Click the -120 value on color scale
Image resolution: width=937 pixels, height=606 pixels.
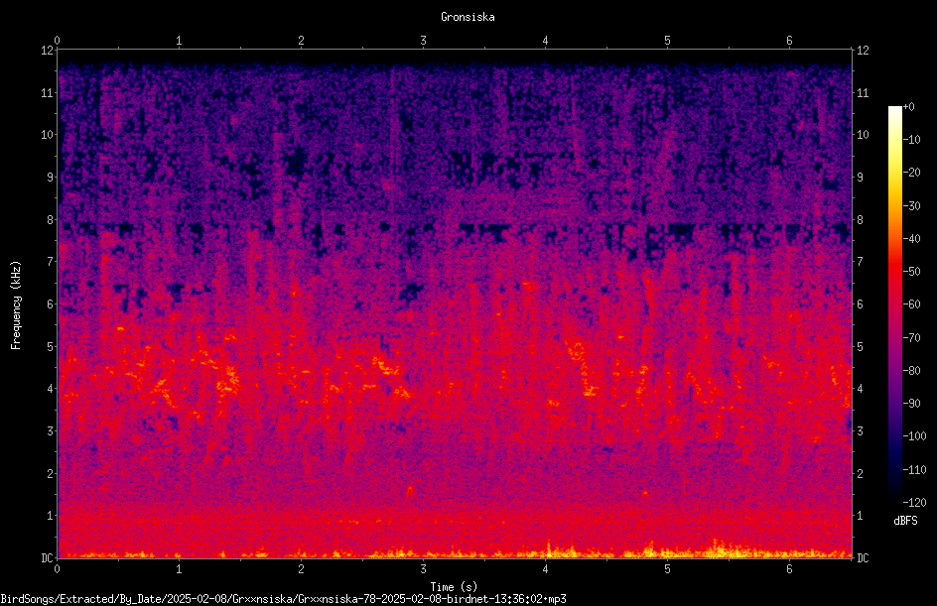point(914,503)
